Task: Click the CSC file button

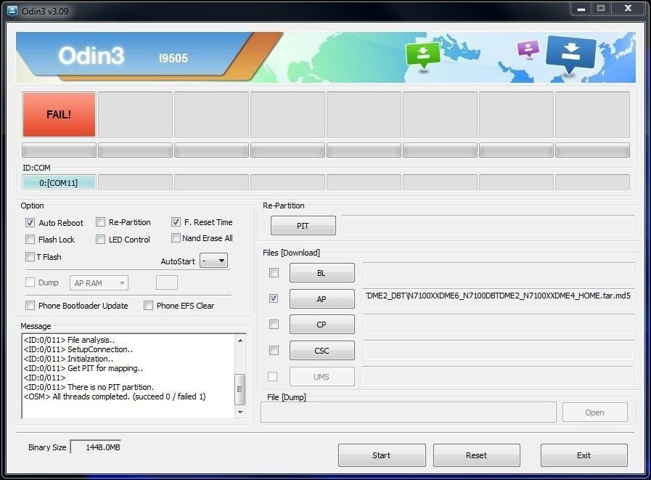Action: (x=322, y=350)
